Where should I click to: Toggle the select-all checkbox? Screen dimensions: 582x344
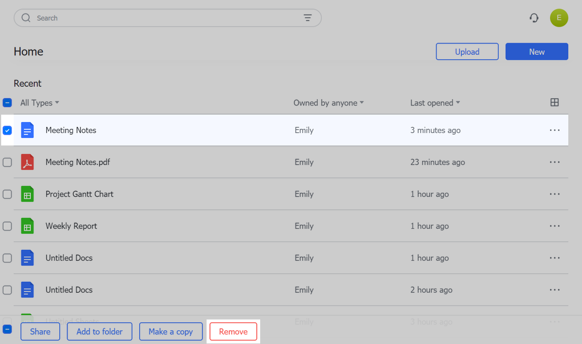[x=7, y=103]
